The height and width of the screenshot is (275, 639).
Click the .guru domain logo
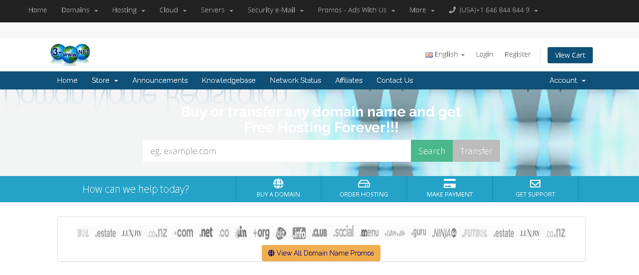point(419,233)
